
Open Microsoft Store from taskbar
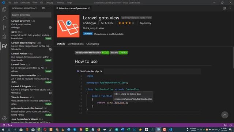tap(21, 129)
